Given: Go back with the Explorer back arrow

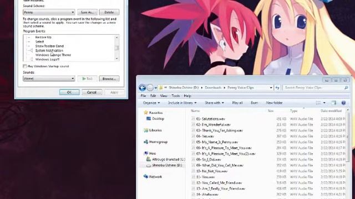Looking at the screenshot, I should coord(142,87).
